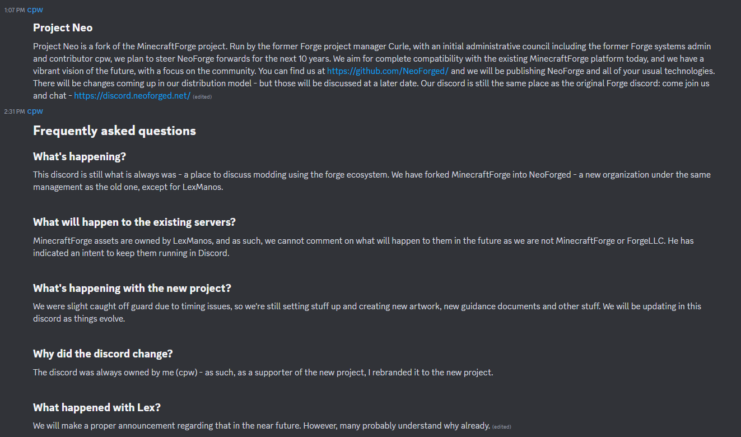The width and height of the screenshot is (741, 437).
Task: Click Why did the discord change heading
Action: coord(102,354)
